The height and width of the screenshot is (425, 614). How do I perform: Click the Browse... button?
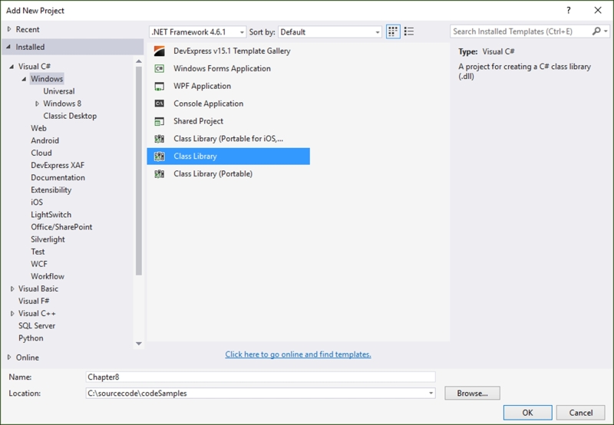[472, 393]
